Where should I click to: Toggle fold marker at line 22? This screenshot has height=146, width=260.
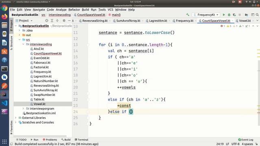tap(88, 99)
